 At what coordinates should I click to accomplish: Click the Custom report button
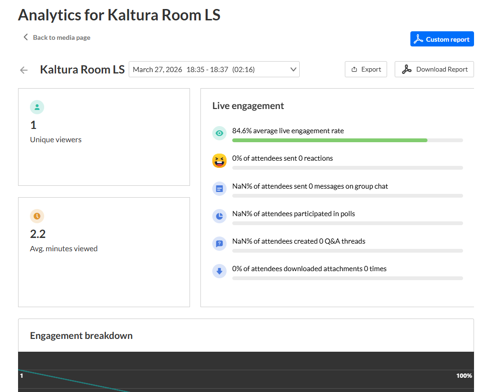pos(442,39)
